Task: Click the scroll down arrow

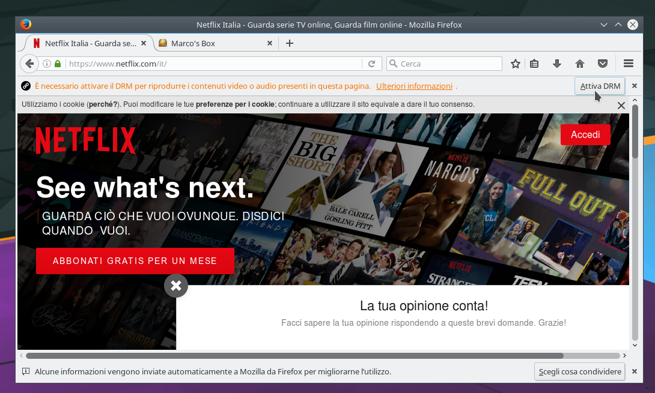Action: [635, 346]
